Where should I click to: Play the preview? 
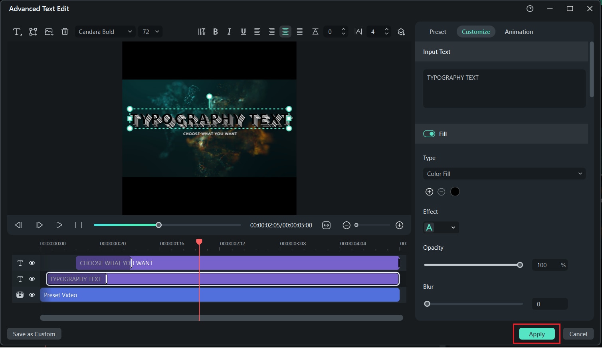point(59,225)
